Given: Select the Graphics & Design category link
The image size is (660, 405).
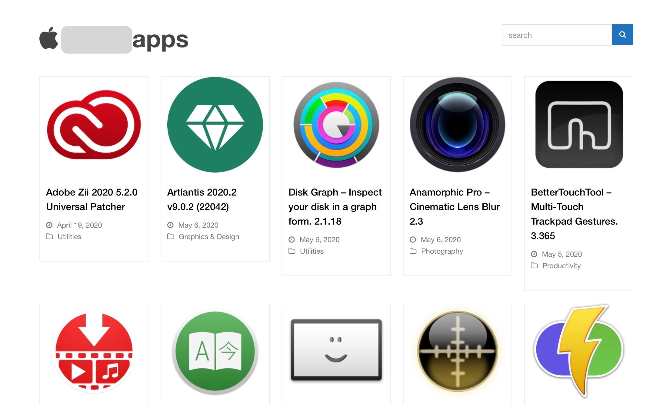Looking at the screenshot, I should [x=209, y=237].
